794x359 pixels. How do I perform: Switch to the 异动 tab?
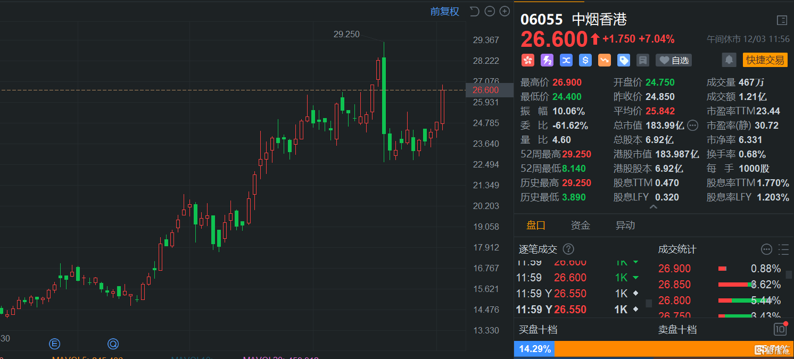pos(625,225)
